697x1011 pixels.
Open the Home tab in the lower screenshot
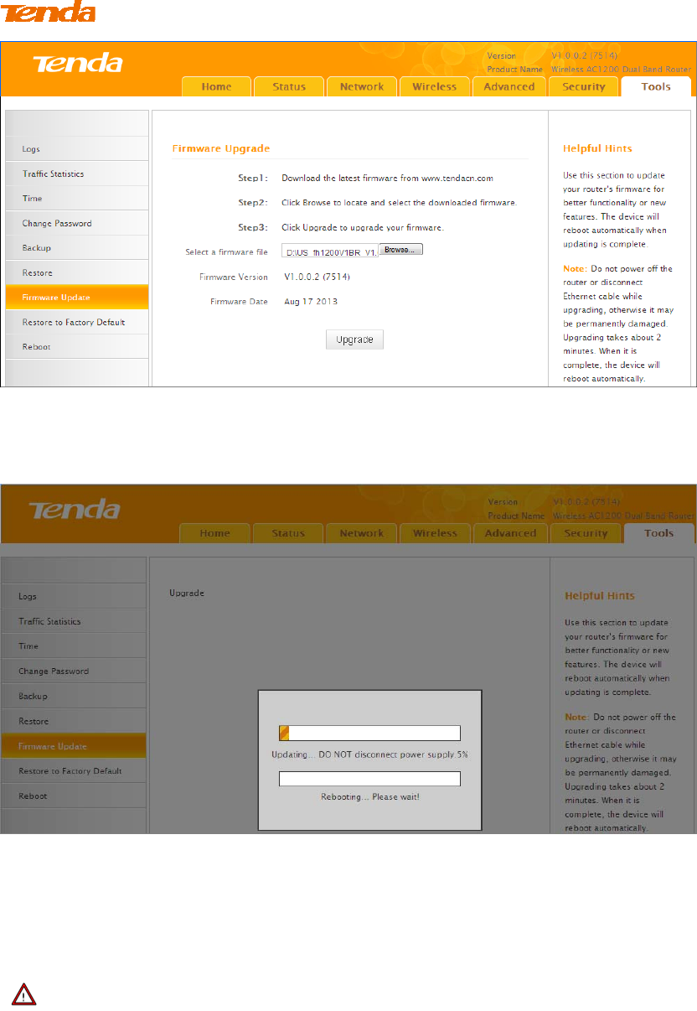(x=214, y=533)
